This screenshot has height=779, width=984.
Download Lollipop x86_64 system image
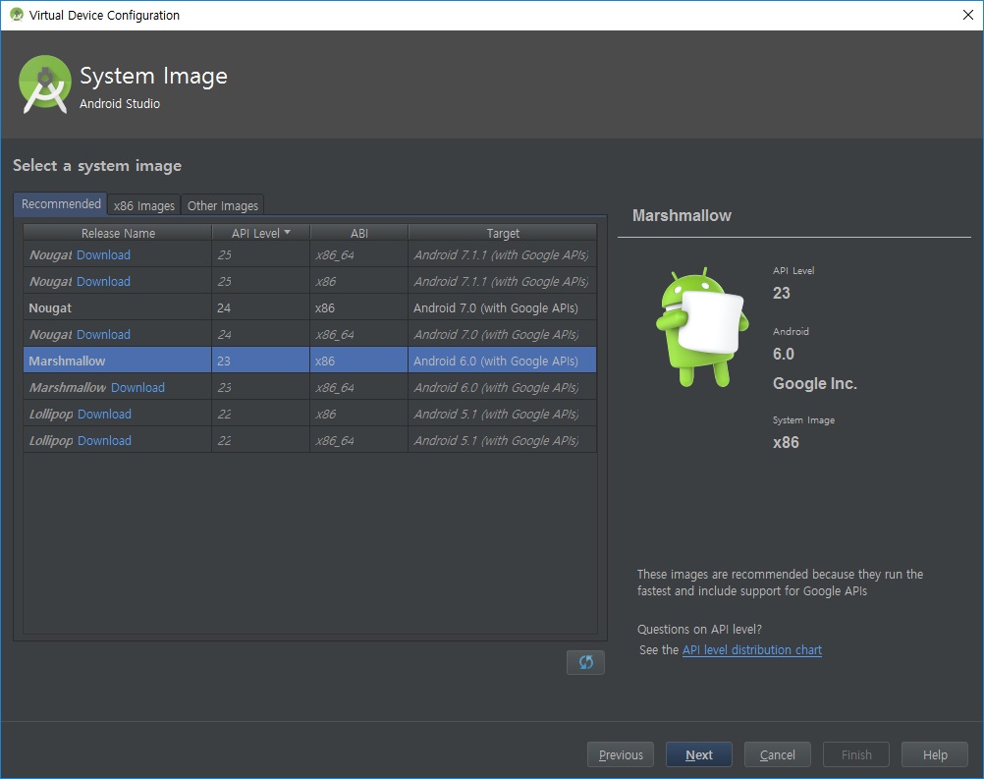(104, 441)
